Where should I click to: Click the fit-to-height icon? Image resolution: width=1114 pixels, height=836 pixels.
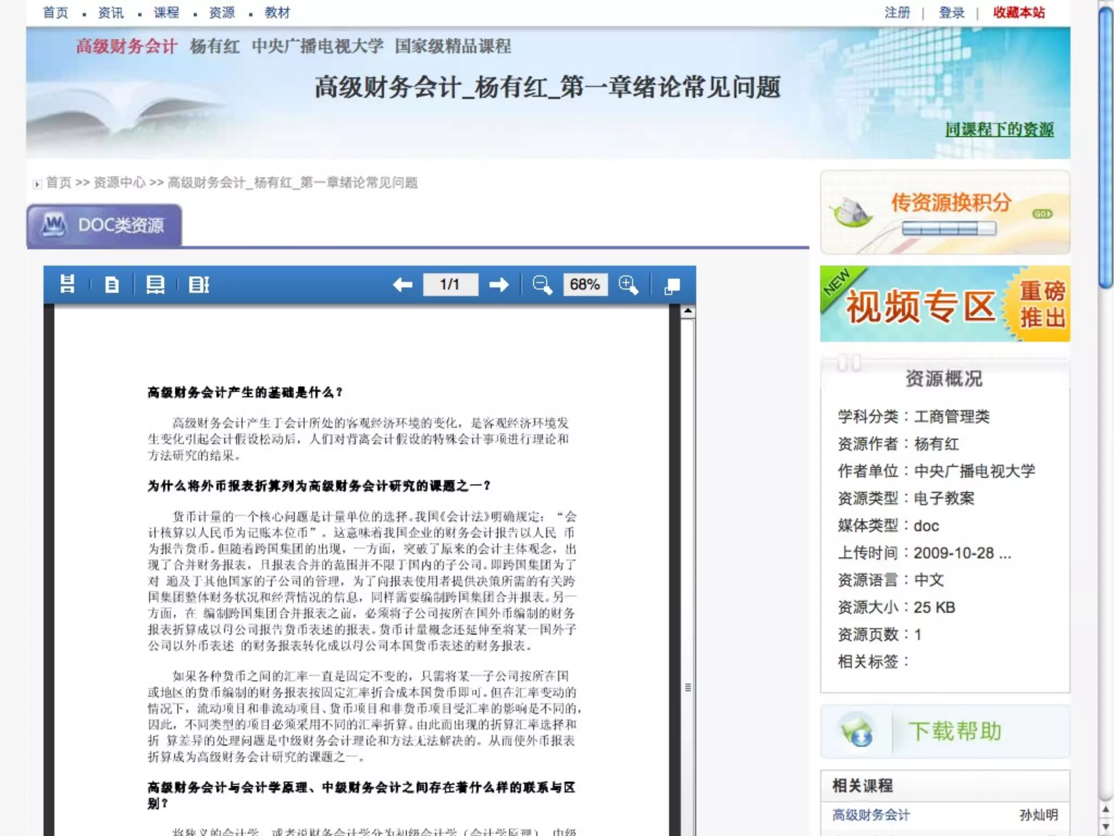point(199,284)
